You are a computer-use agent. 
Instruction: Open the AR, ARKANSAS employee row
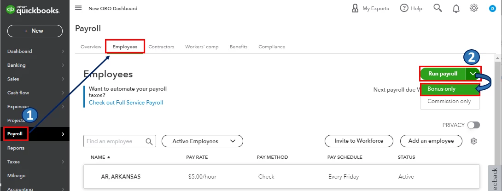click(x=281, y=177)
